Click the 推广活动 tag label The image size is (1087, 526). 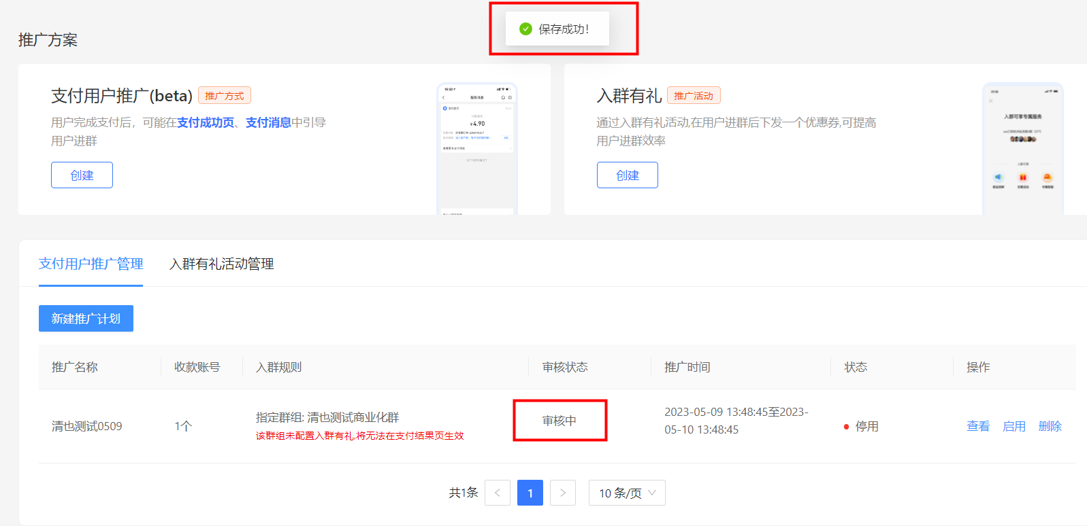(693, 96)
